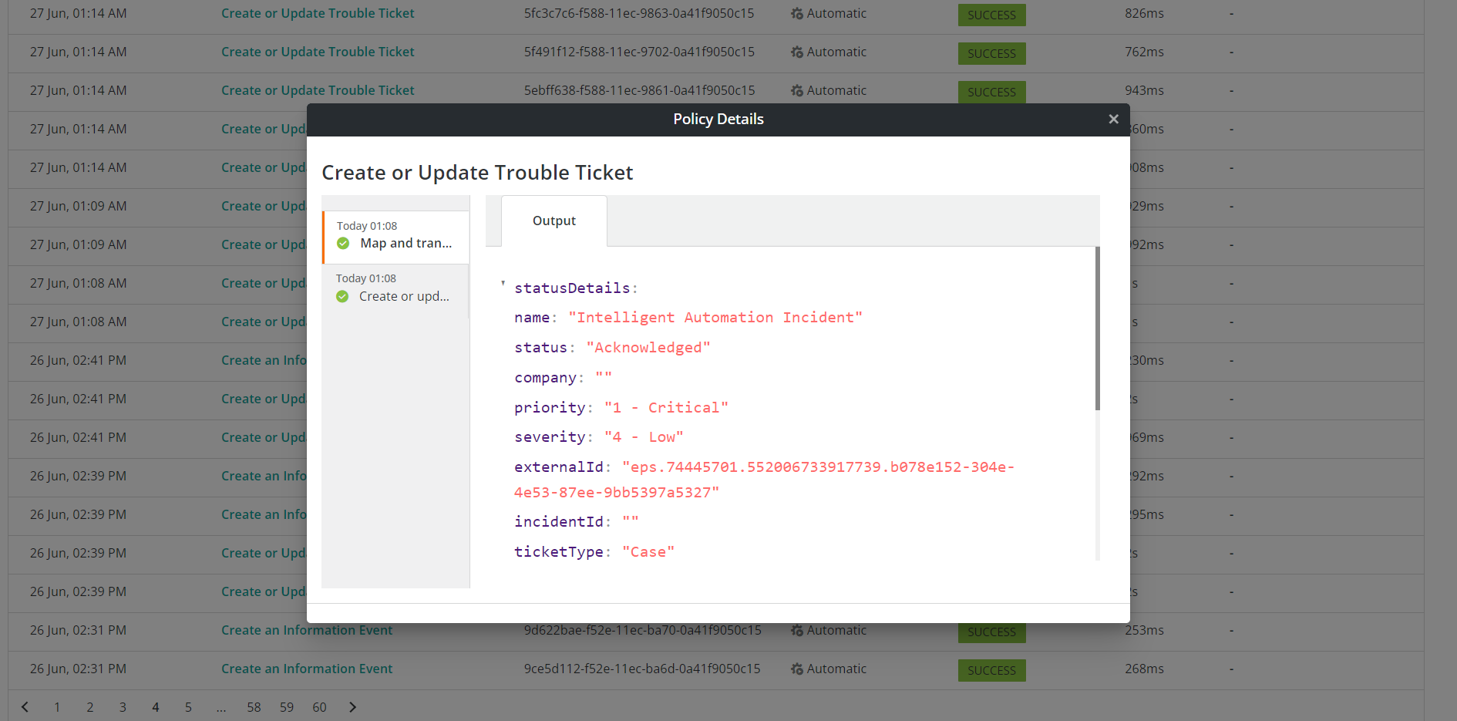Click the ticketType value "Case"
Viewport: 1457px width, 721px height.
click(648, 552)
